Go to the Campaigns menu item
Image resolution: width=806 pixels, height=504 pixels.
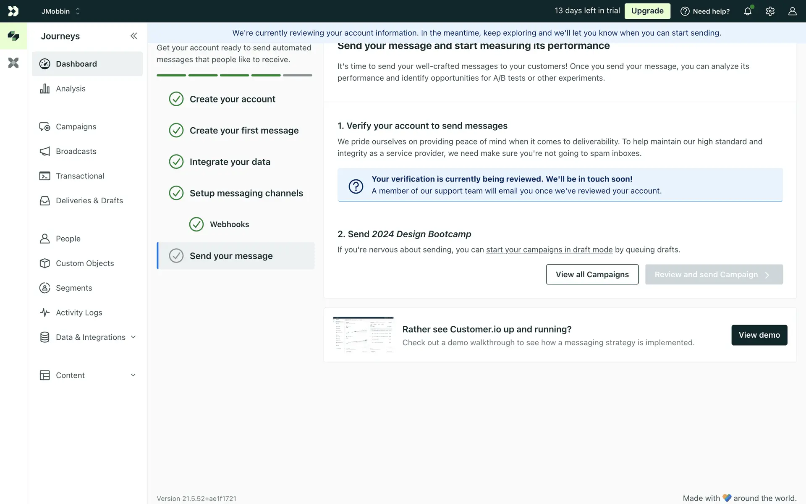coord(76,127)
